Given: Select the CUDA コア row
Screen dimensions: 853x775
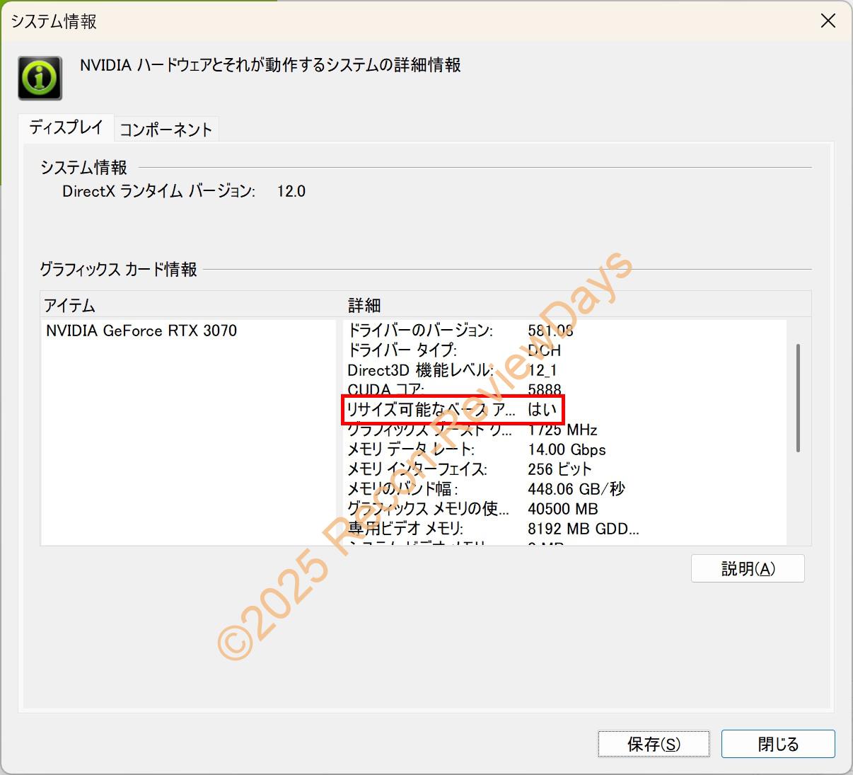Looking at the screenshot, I should point(460,389).
